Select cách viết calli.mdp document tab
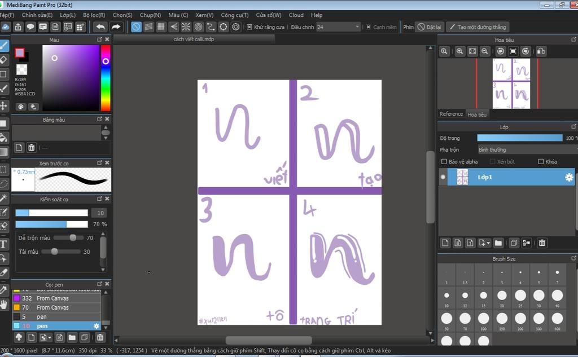This screenshot has width=578, height=357. tap(194, 39)
